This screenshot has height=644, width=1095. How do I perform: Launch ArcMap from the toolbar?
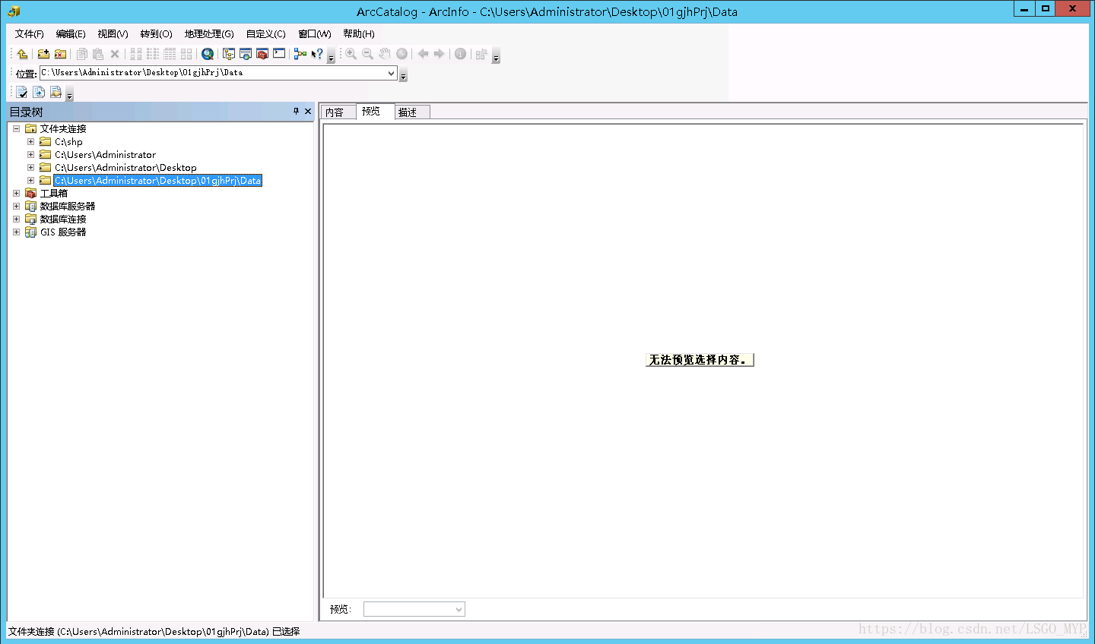(208, 54)
